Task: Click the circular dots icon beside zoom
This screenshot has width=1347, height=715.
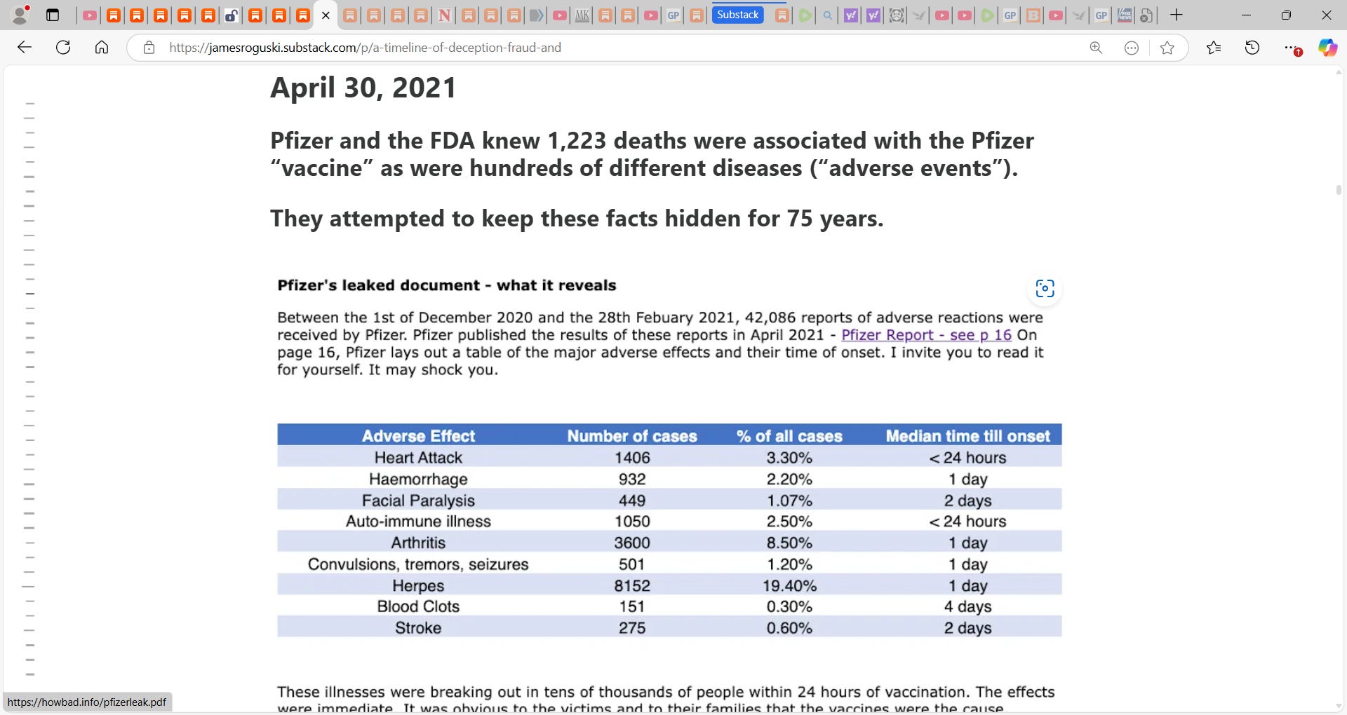Action: click(1132, 48)
